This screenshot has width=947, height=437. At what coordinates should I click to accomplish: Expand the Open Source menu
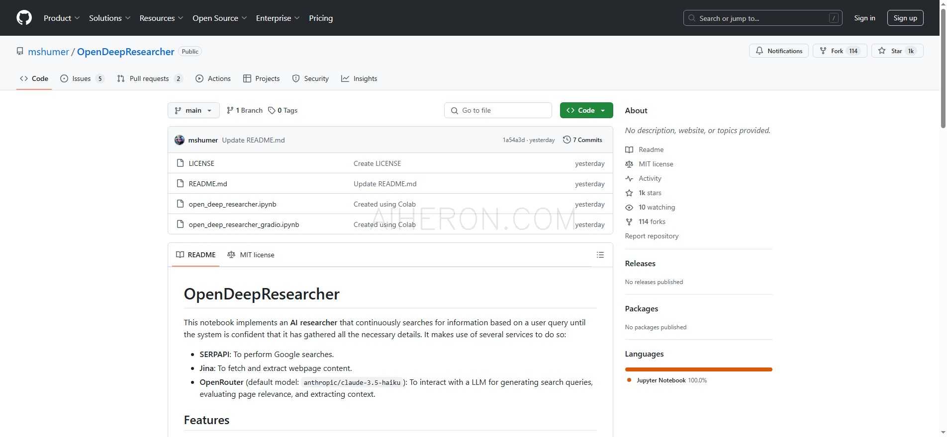pos(219,18)
